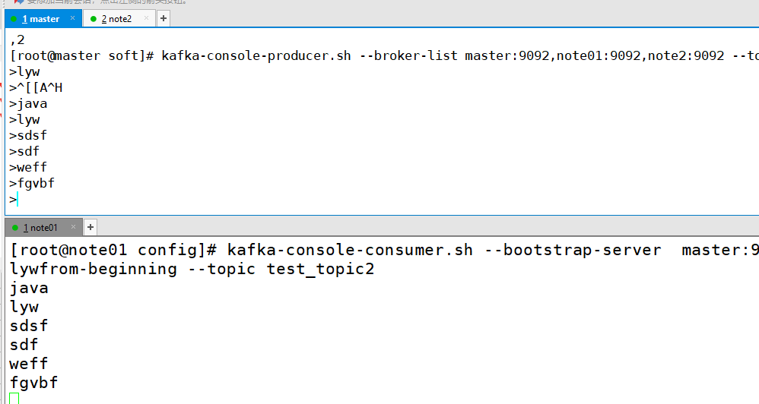Click the 'fgvbf' line in producer pane
The height and width of the screenshot is (404, 759).
coord(34,183)
